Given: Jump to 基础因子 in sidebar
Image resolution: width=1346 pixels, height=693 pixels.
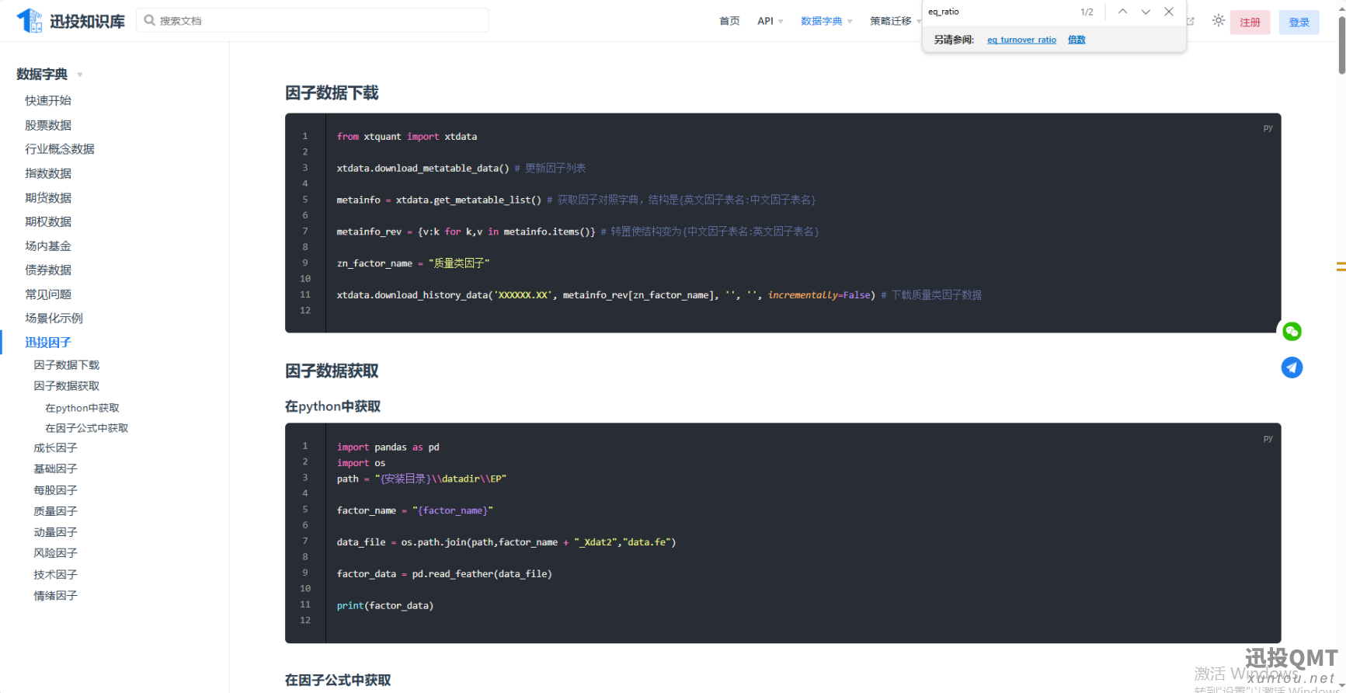Looking at the screenshot, I should click(x=55, y=469).
